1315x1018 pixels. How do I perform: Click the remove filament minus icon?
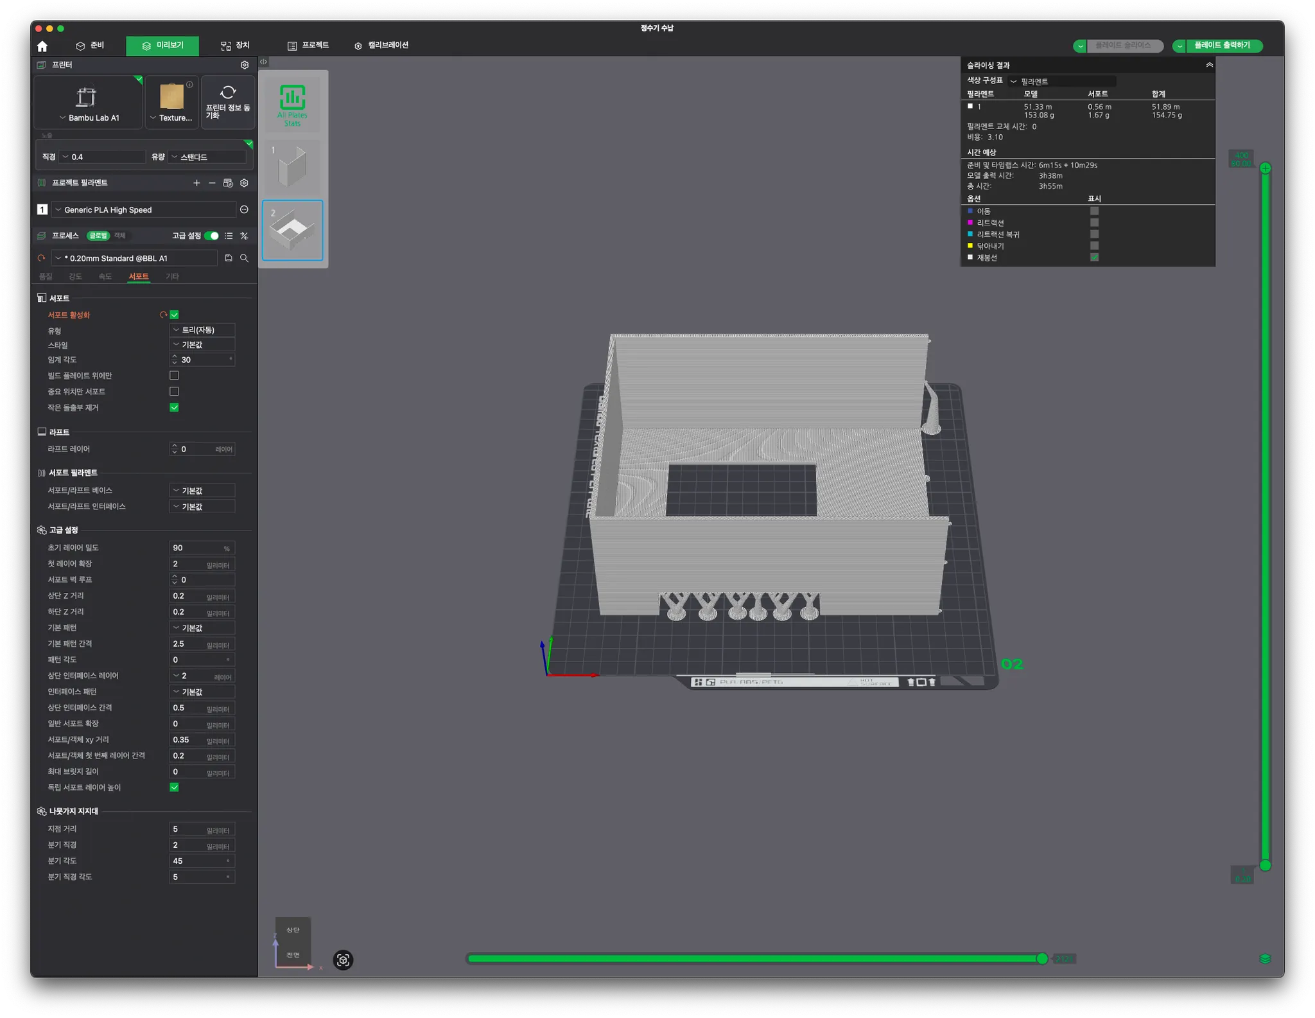coord(212,183)
